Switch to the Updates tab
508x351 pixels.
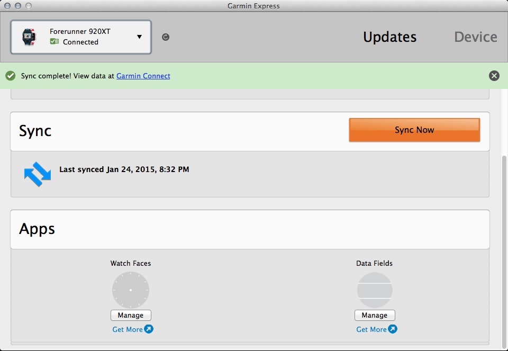tap(390, 37)
